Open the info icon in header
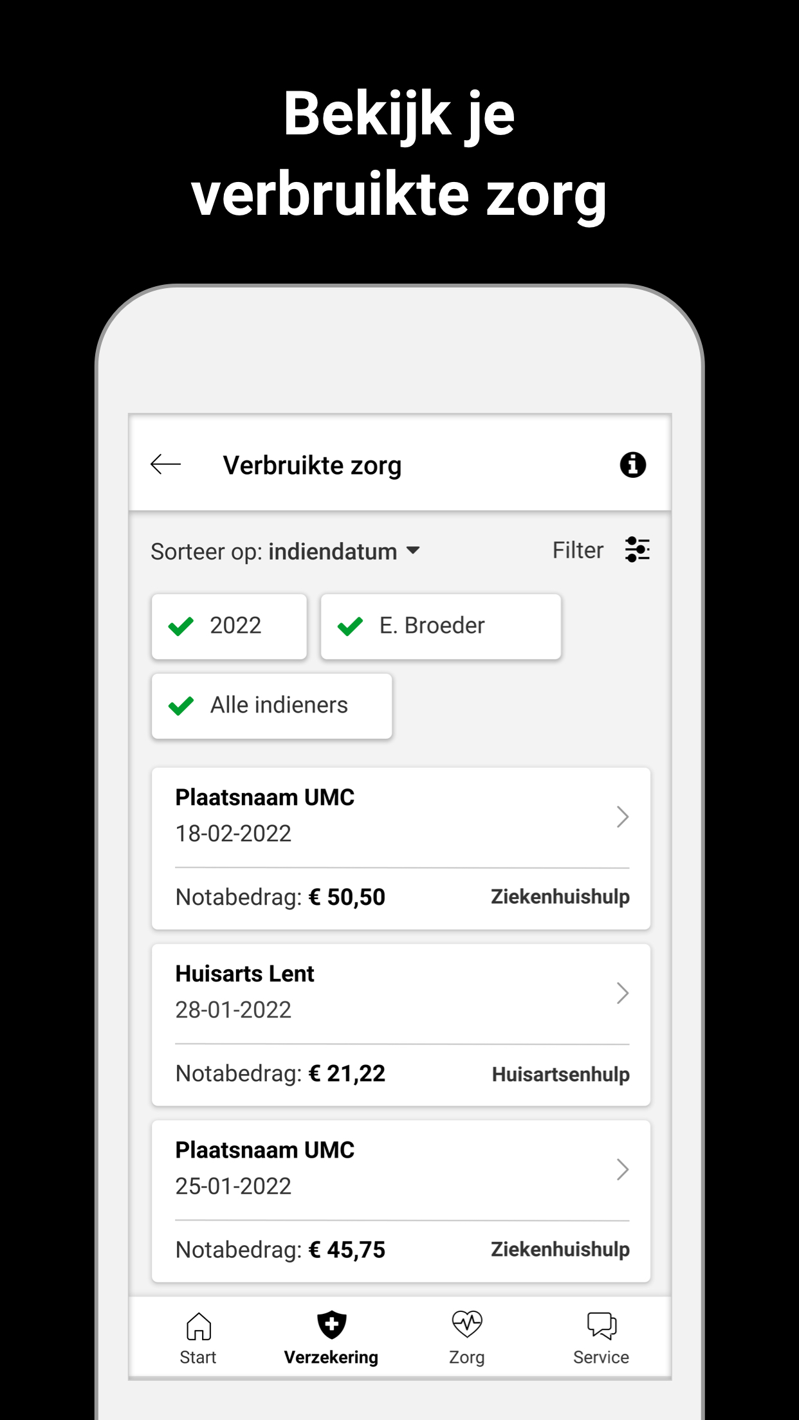 632,464
